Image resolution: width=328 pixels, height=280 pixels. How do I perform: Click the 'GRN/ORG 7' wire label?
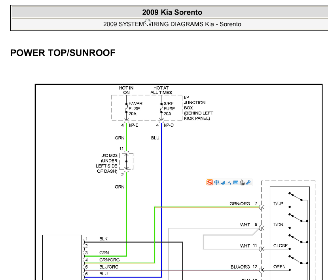[243, 204]
